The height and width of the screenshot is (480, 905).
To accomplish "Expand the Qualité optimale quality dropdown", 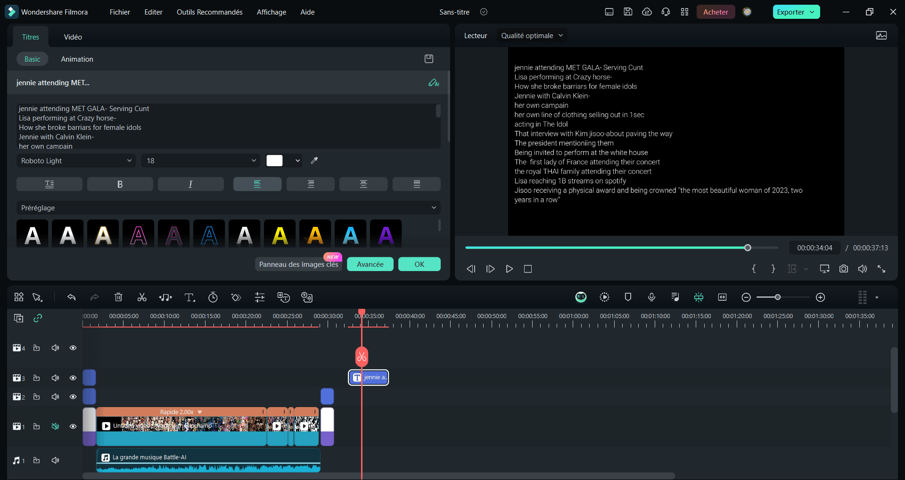I will coord(532,36).
